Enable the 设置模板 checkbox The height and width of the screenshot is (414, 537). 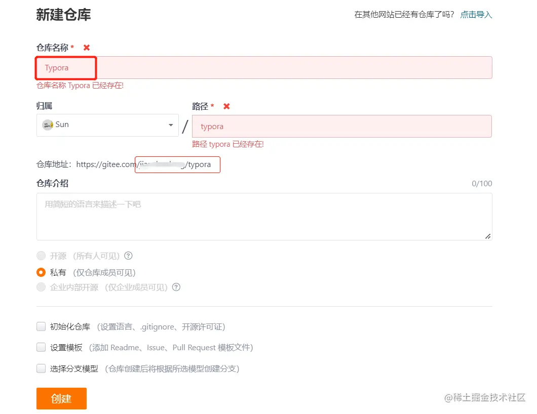tap(41, 347)
